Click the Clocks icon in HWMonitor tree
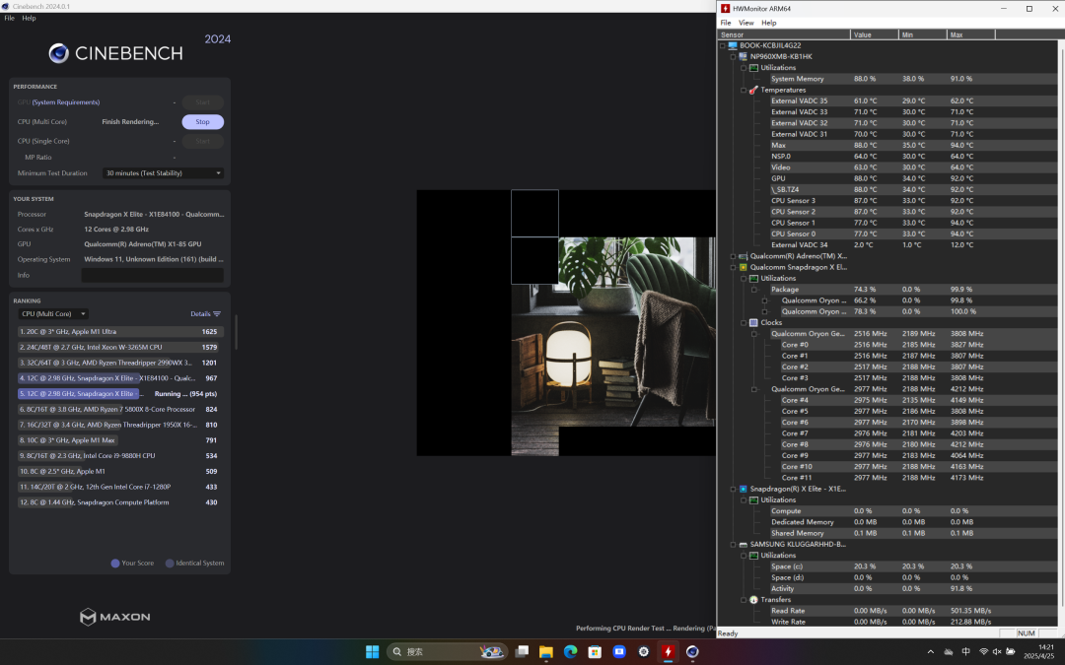The image size is (1065, 665). point(753,323)
